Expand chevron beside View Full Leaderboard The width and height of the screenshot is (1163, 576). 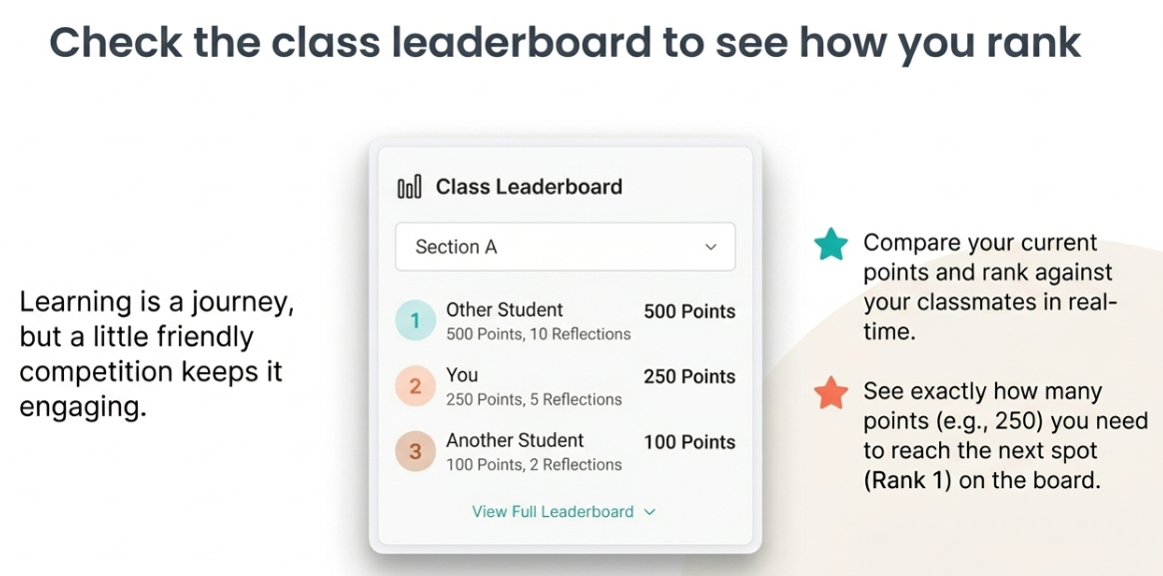click(649, 512)
